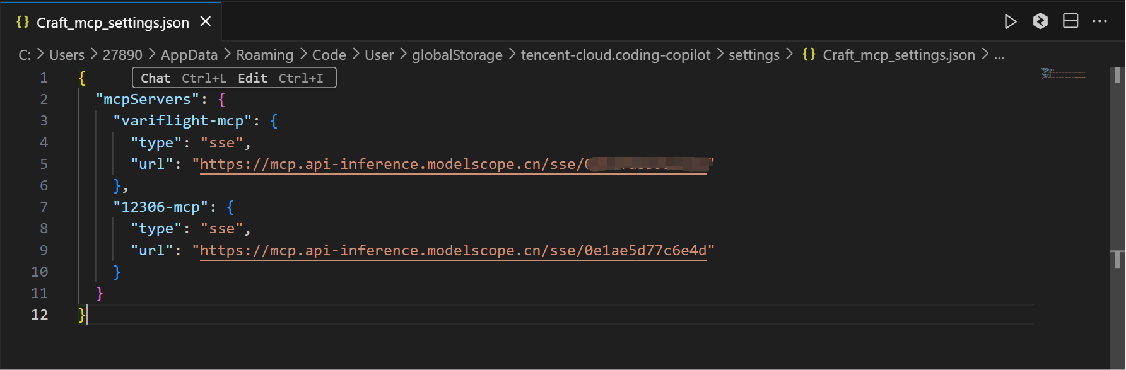Click the minimap code preview
Viewport: 1126px width, 370px height.
coord(1063,74)
